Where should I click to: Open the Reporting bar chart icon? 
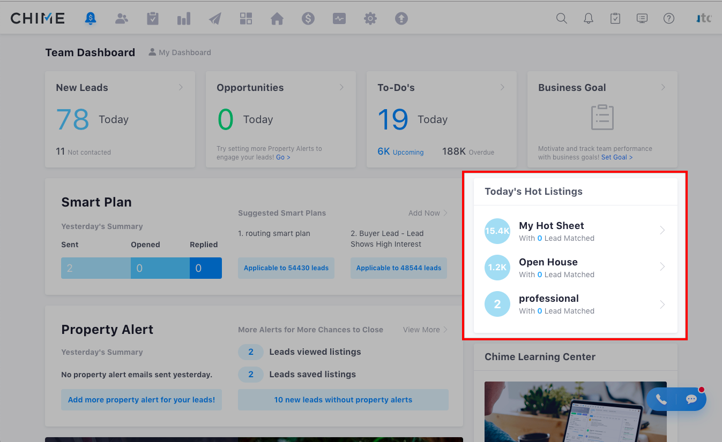pos(184,19)
